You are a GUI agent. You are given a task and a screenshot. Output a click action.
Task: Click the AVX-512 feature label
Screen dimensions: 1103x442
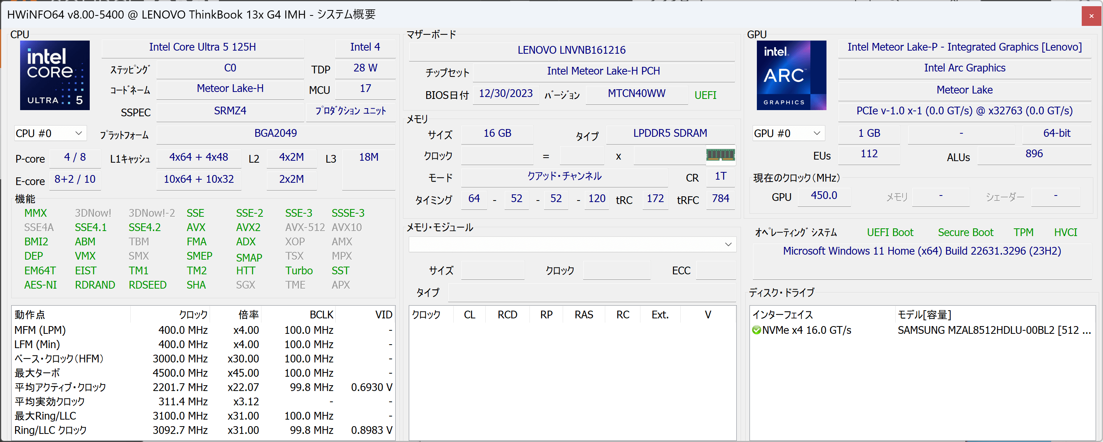tap(305, 228)
